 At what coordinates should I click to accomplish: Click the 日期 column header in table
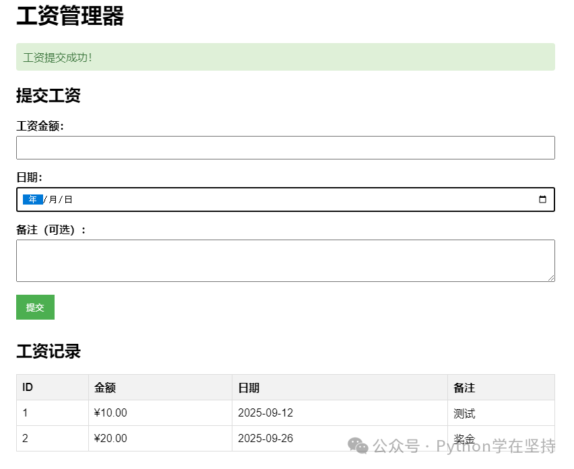tap(340, 387)
